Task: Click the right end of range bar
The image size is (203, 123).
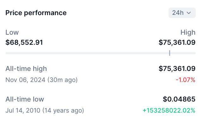Action: coord(194,53)
